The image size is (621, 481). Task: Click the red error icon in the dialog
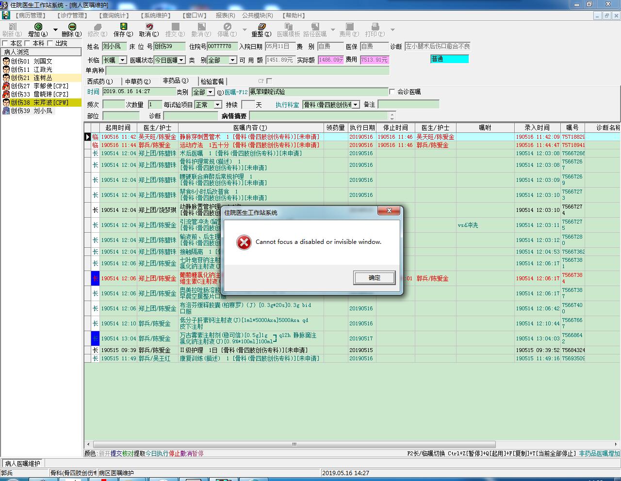click(244, 242)
